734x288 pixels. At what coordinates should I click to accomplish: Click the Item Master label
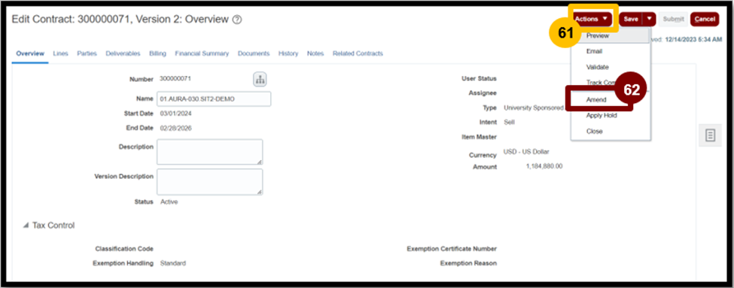(x=479, y=137)
